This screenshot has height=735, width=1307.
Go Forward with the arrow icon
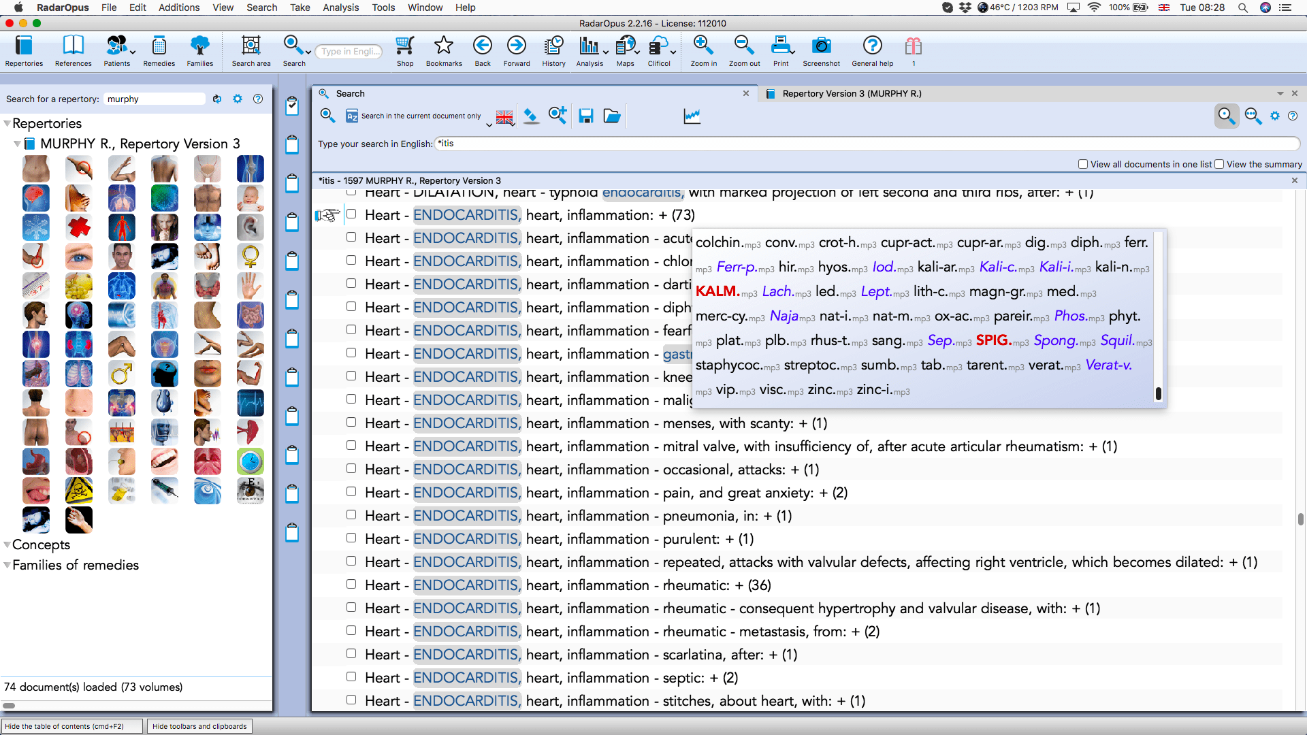[x=517, y=51]
